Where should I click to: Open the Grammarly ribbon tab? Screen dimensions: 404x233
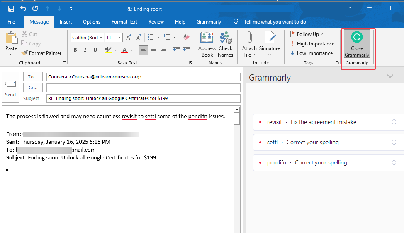point(209,22)
